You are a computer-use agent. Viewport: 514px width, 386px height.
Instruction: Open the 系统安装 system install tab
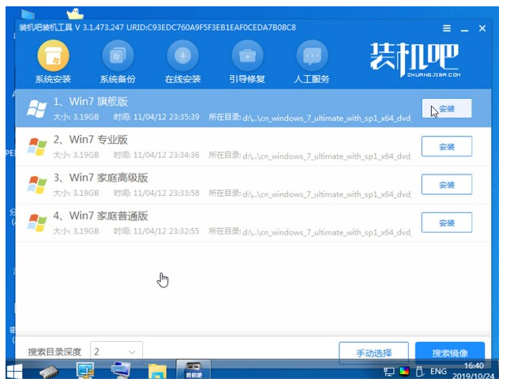coord(53,62)
